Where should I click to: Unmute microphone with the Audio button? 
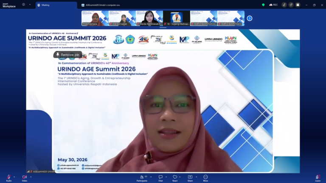click(9, 178)
